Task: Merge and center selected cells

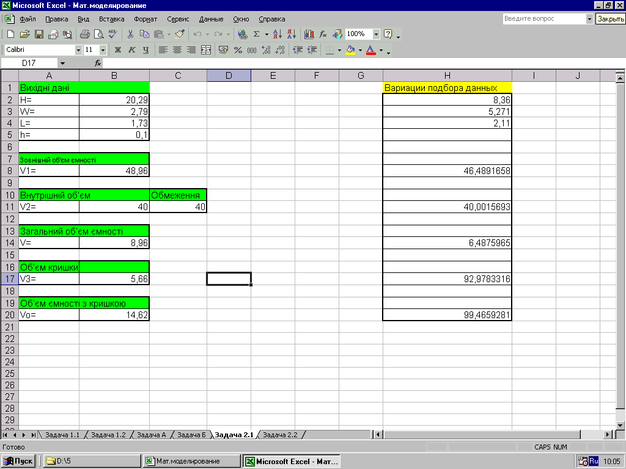Action: pos(206,50)
